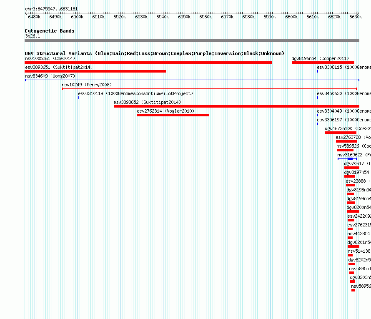
Task: Click the gray 3p26.1 cytogenetic band bar
Action: [x=192, y=40]
